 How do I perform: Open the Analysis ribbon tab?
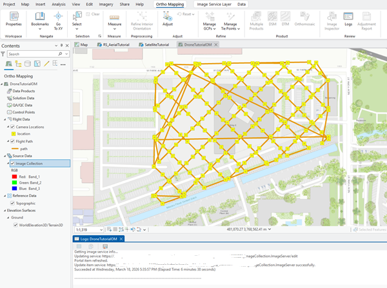point(59,5)
